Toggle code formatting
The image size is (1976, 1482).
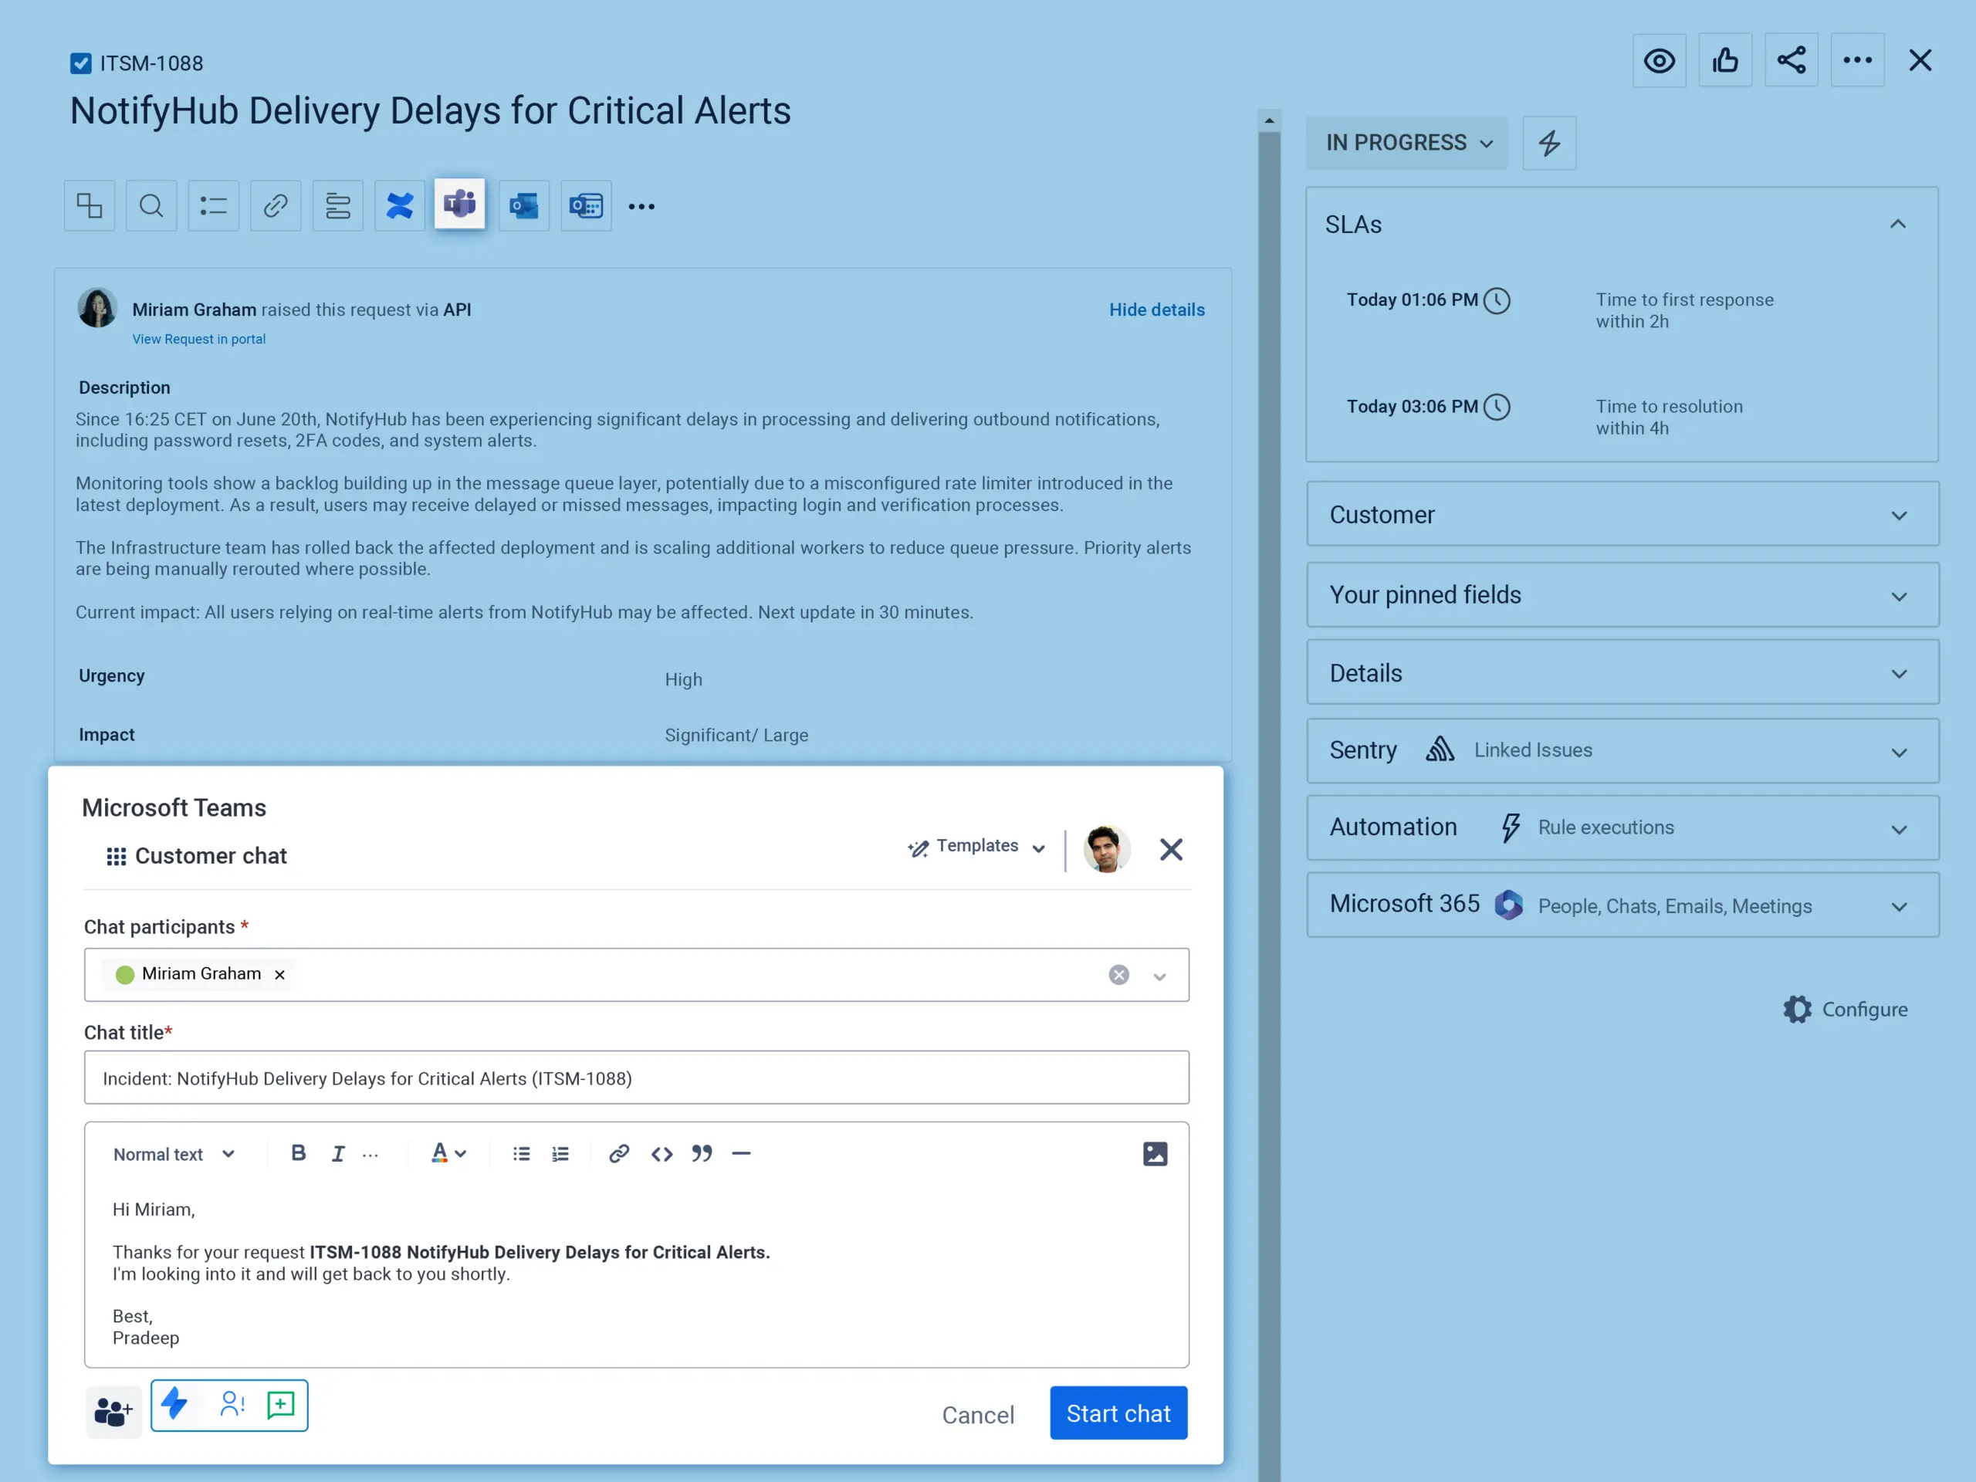(x=662, y=1154)
